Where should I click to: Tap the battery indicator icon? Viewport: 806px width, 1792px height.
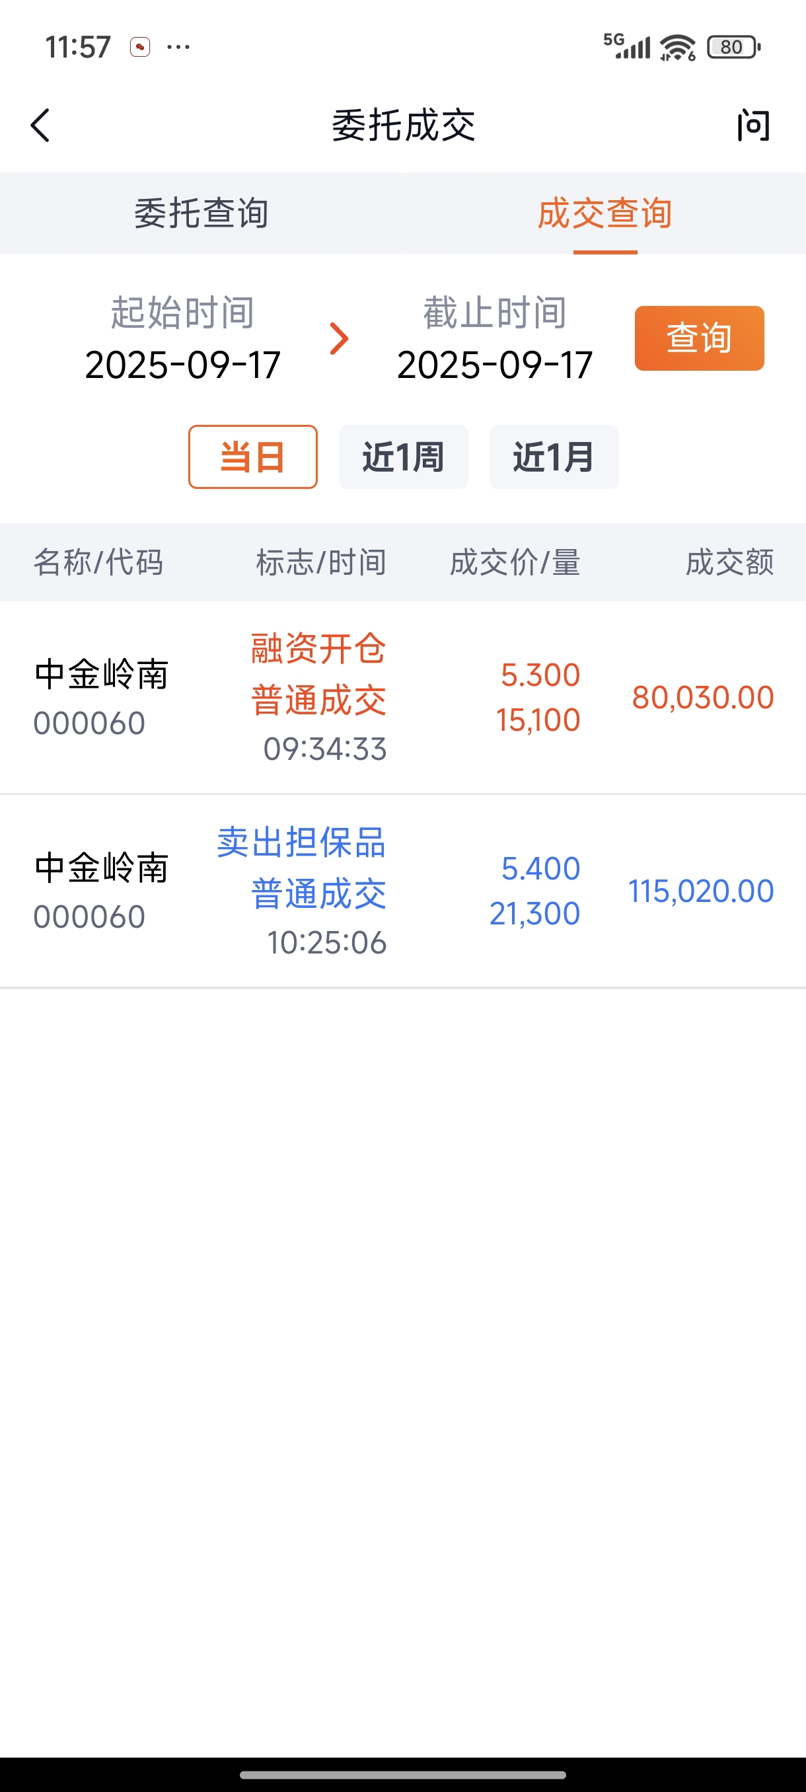(x=734, y=48)
